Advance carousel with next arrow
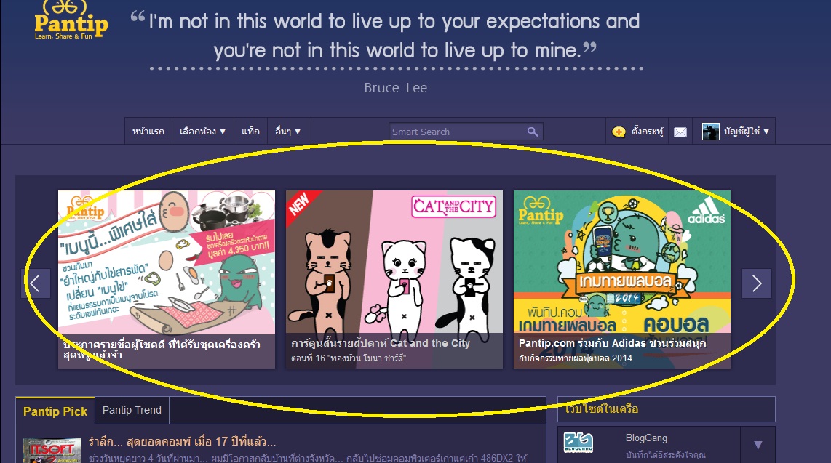This screenshot has height=463, width=831. tap(756, 283)
